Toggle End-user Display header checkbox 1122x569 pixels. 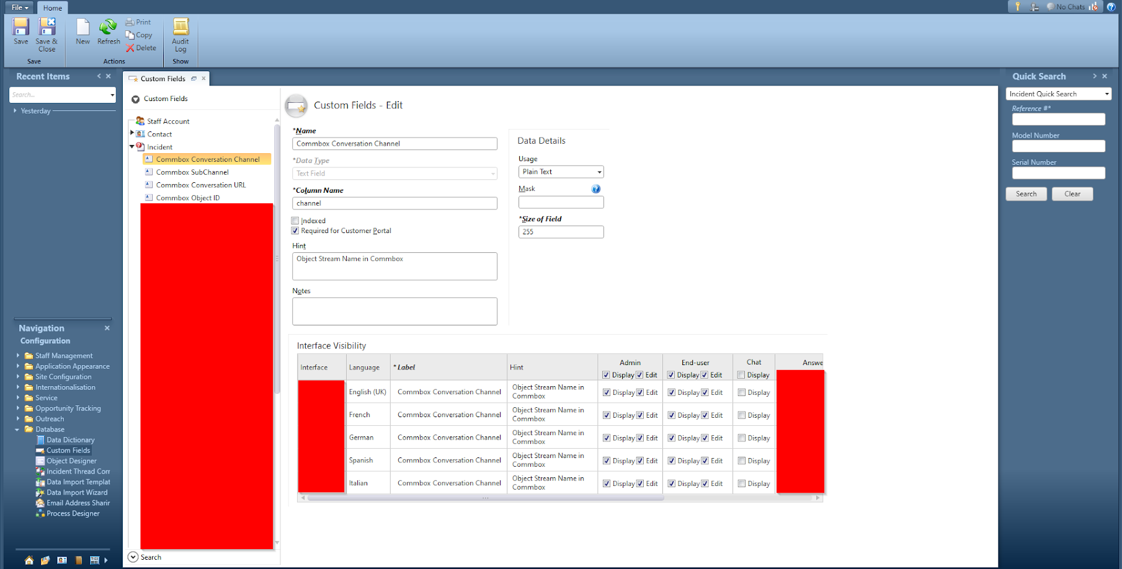point(671,375)
